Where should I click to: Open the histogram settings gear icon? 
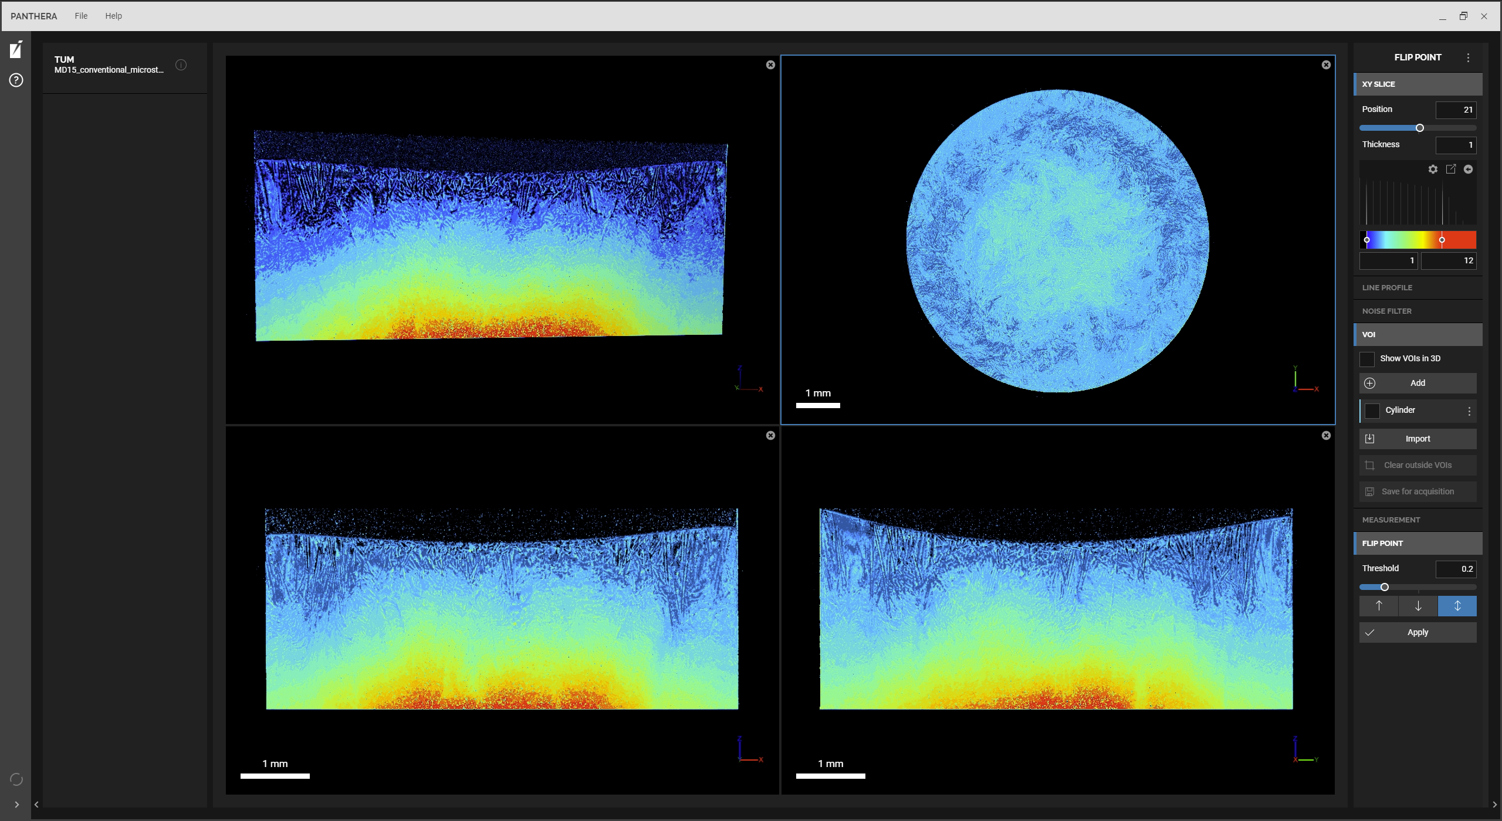tap(1432, 169)
